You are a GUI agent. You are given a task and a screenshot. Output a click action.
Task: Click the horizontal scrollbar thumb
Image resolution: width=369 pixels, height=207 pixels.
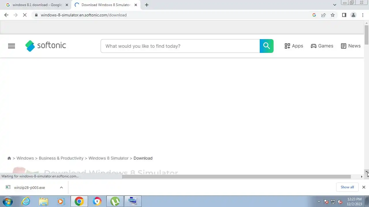tap(236, 177)
